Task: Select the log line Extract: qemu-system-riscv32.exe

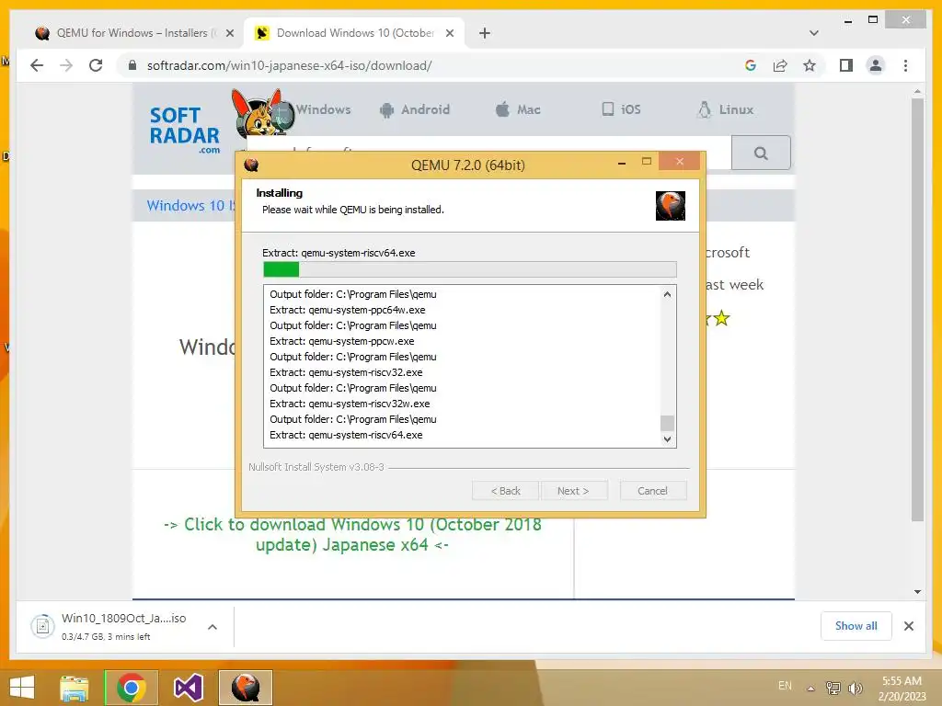Action: [x=346, y=372]
